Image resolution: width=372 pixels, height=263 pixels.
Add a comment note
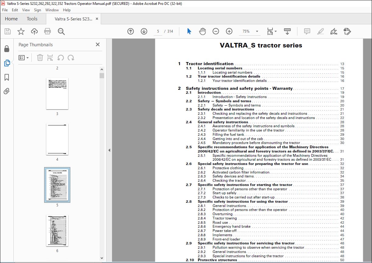coord(307,31)
